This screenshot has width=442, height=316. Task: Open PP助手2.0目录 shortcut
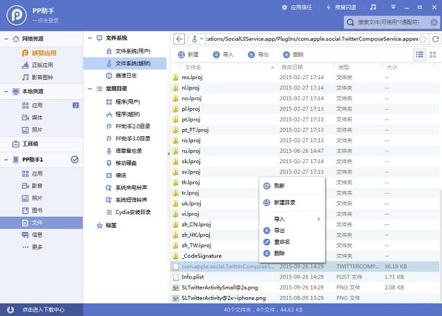[129, 126]
